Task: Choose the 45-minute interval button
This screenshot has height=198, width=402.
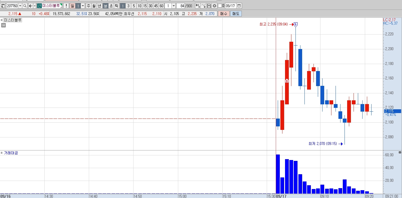Action: coord(156,6)
